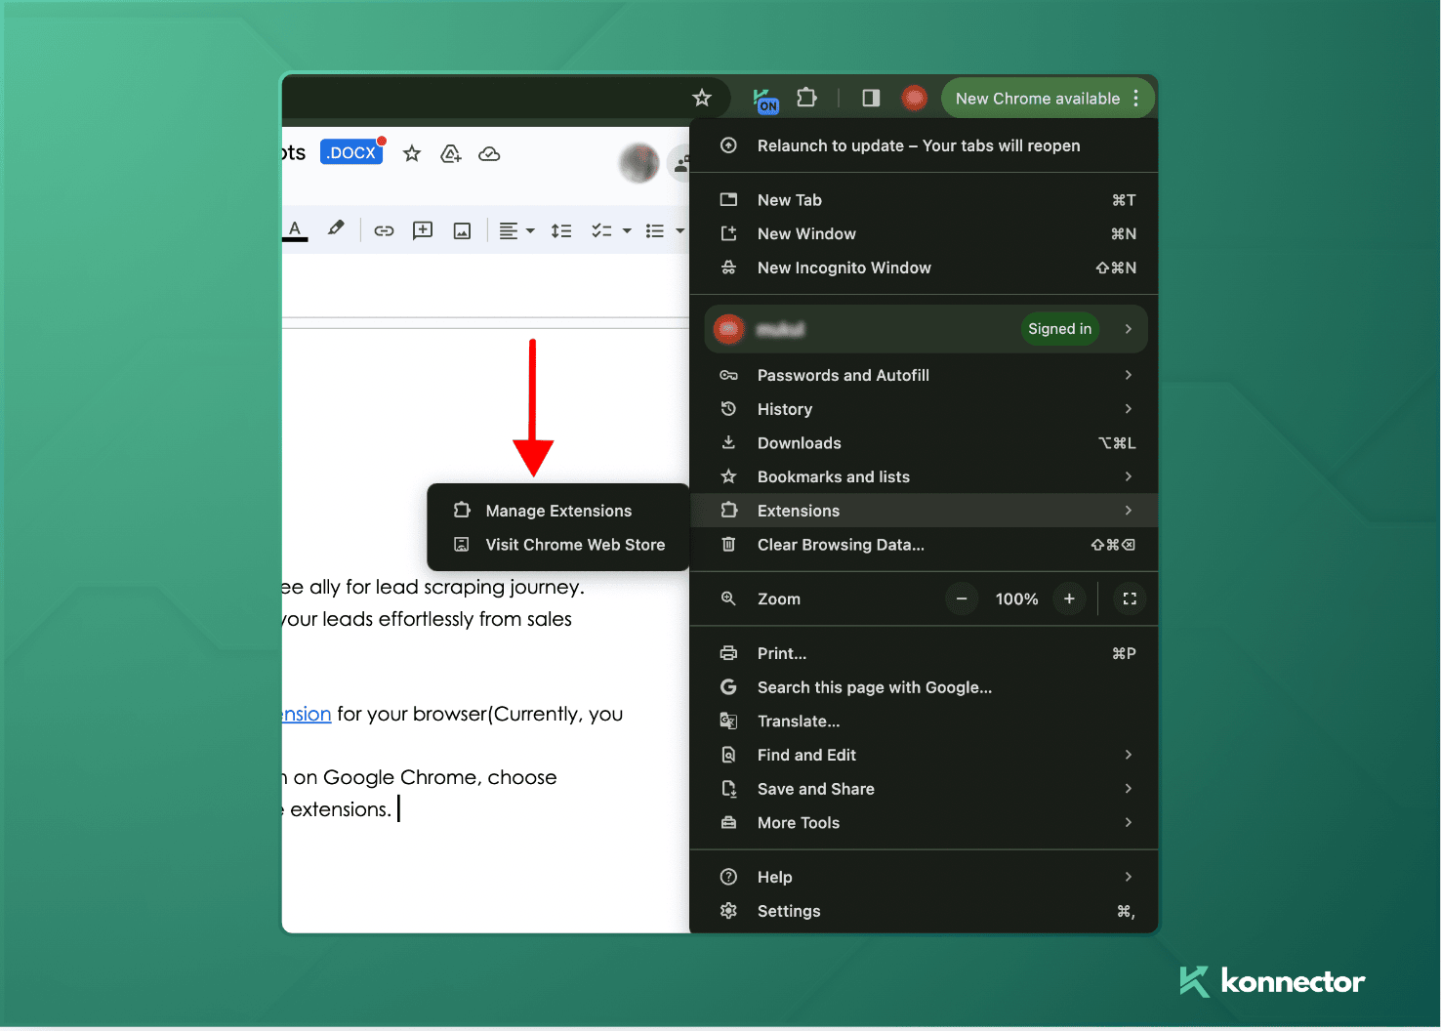
Task: Click the Konnector ON extension icon
Action: 765,100
